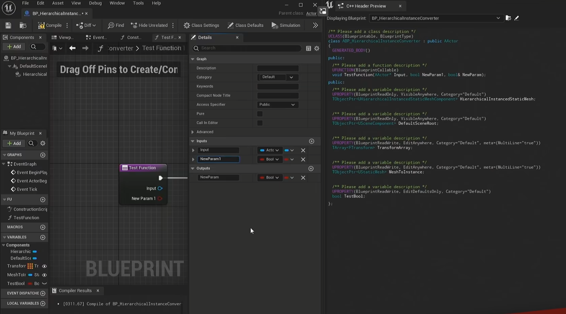
Task: Remove the Input parameter
Action: [x=303, y=150]
